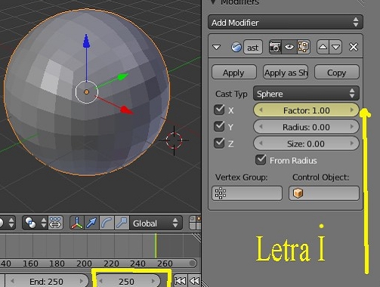Click the Factor 1.00 slider field
The height and width of the screenshot is (287, 380).
pos(306,110)
